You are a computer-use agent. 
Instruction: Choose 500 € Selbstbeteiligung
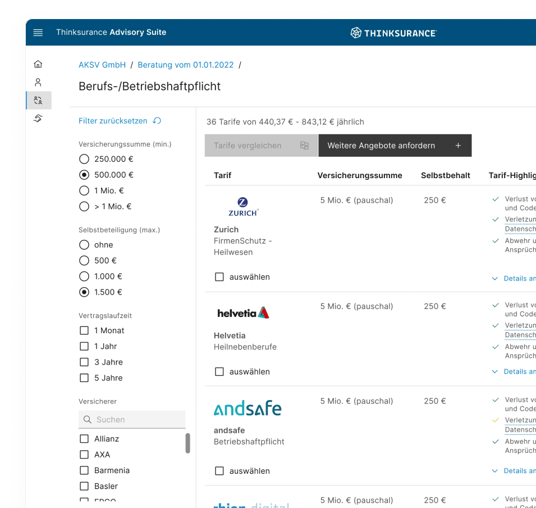84,261
